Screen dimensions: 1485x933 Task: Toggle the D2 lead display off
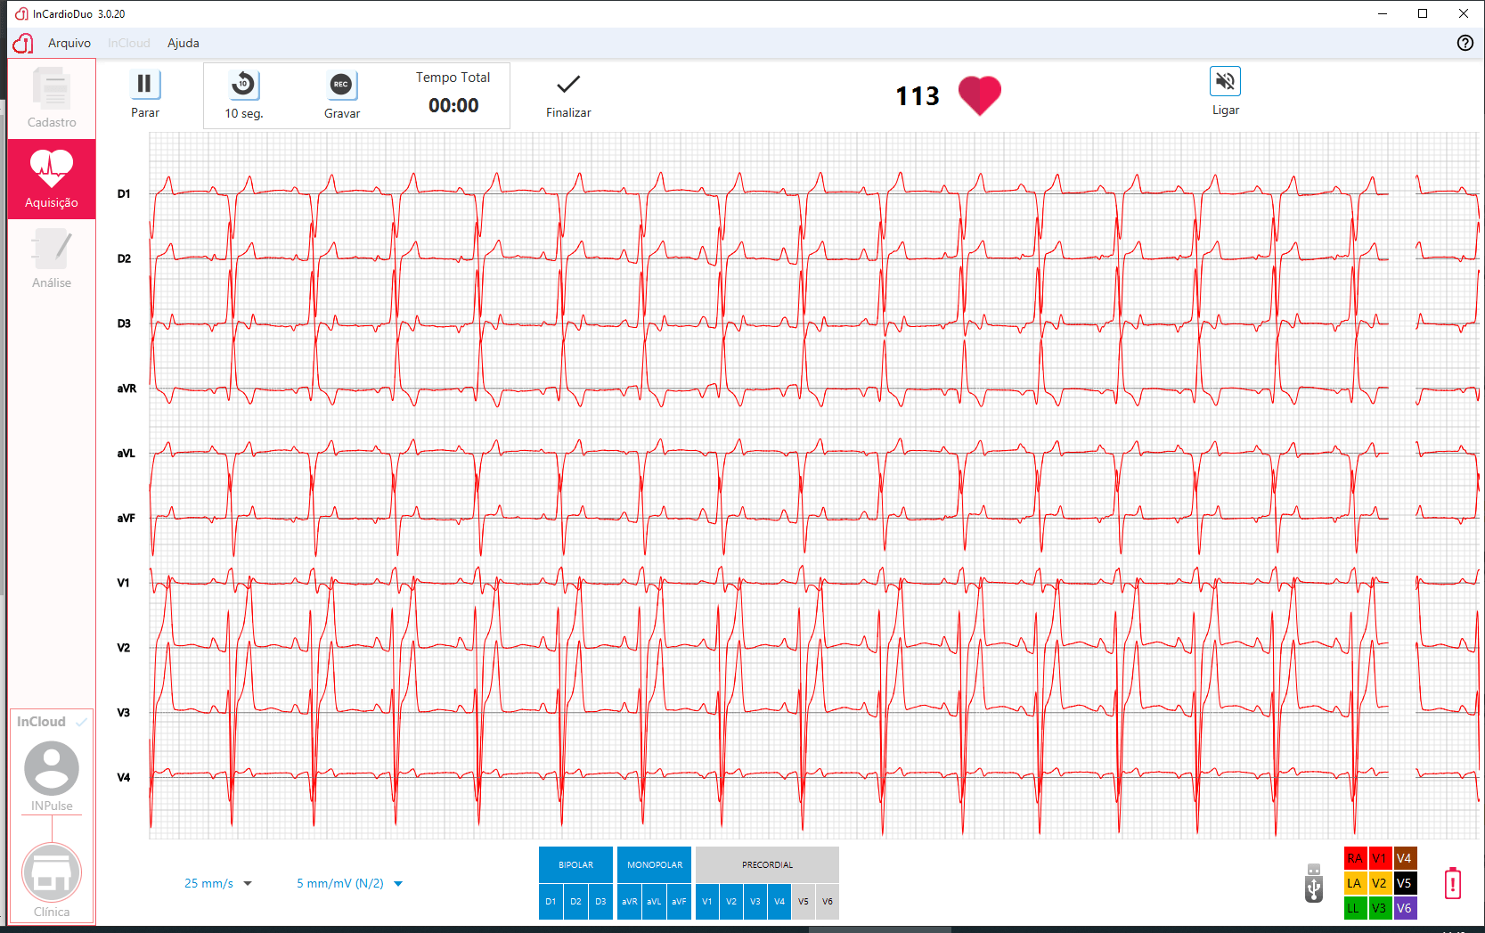575,902
